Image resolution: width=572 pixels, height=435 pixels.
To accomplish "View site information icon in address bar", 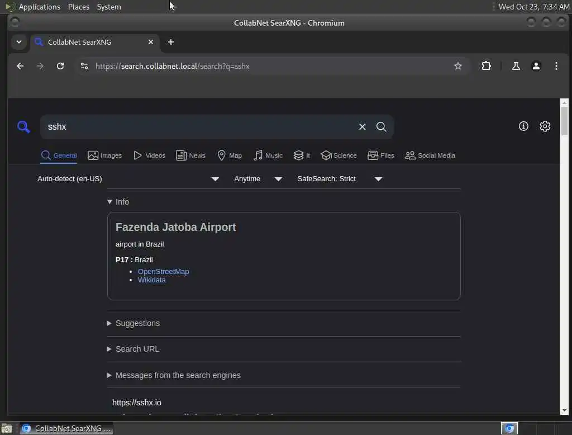I will pyautogui.click(x=84, y=66).
